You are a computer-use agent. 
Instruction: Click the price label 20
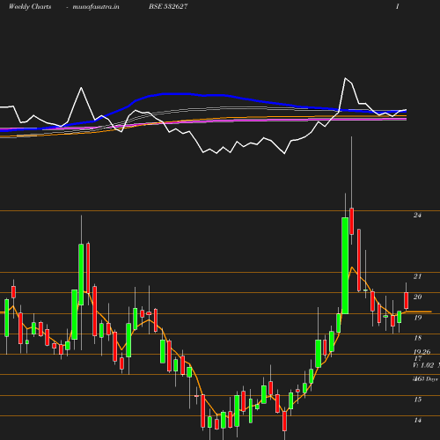(417, 297)
